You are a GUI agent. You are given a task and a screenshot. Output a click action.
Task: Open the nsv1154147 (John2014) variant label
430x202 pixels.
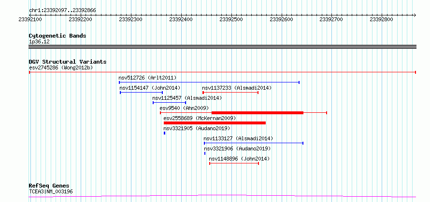tap(150, 88)
